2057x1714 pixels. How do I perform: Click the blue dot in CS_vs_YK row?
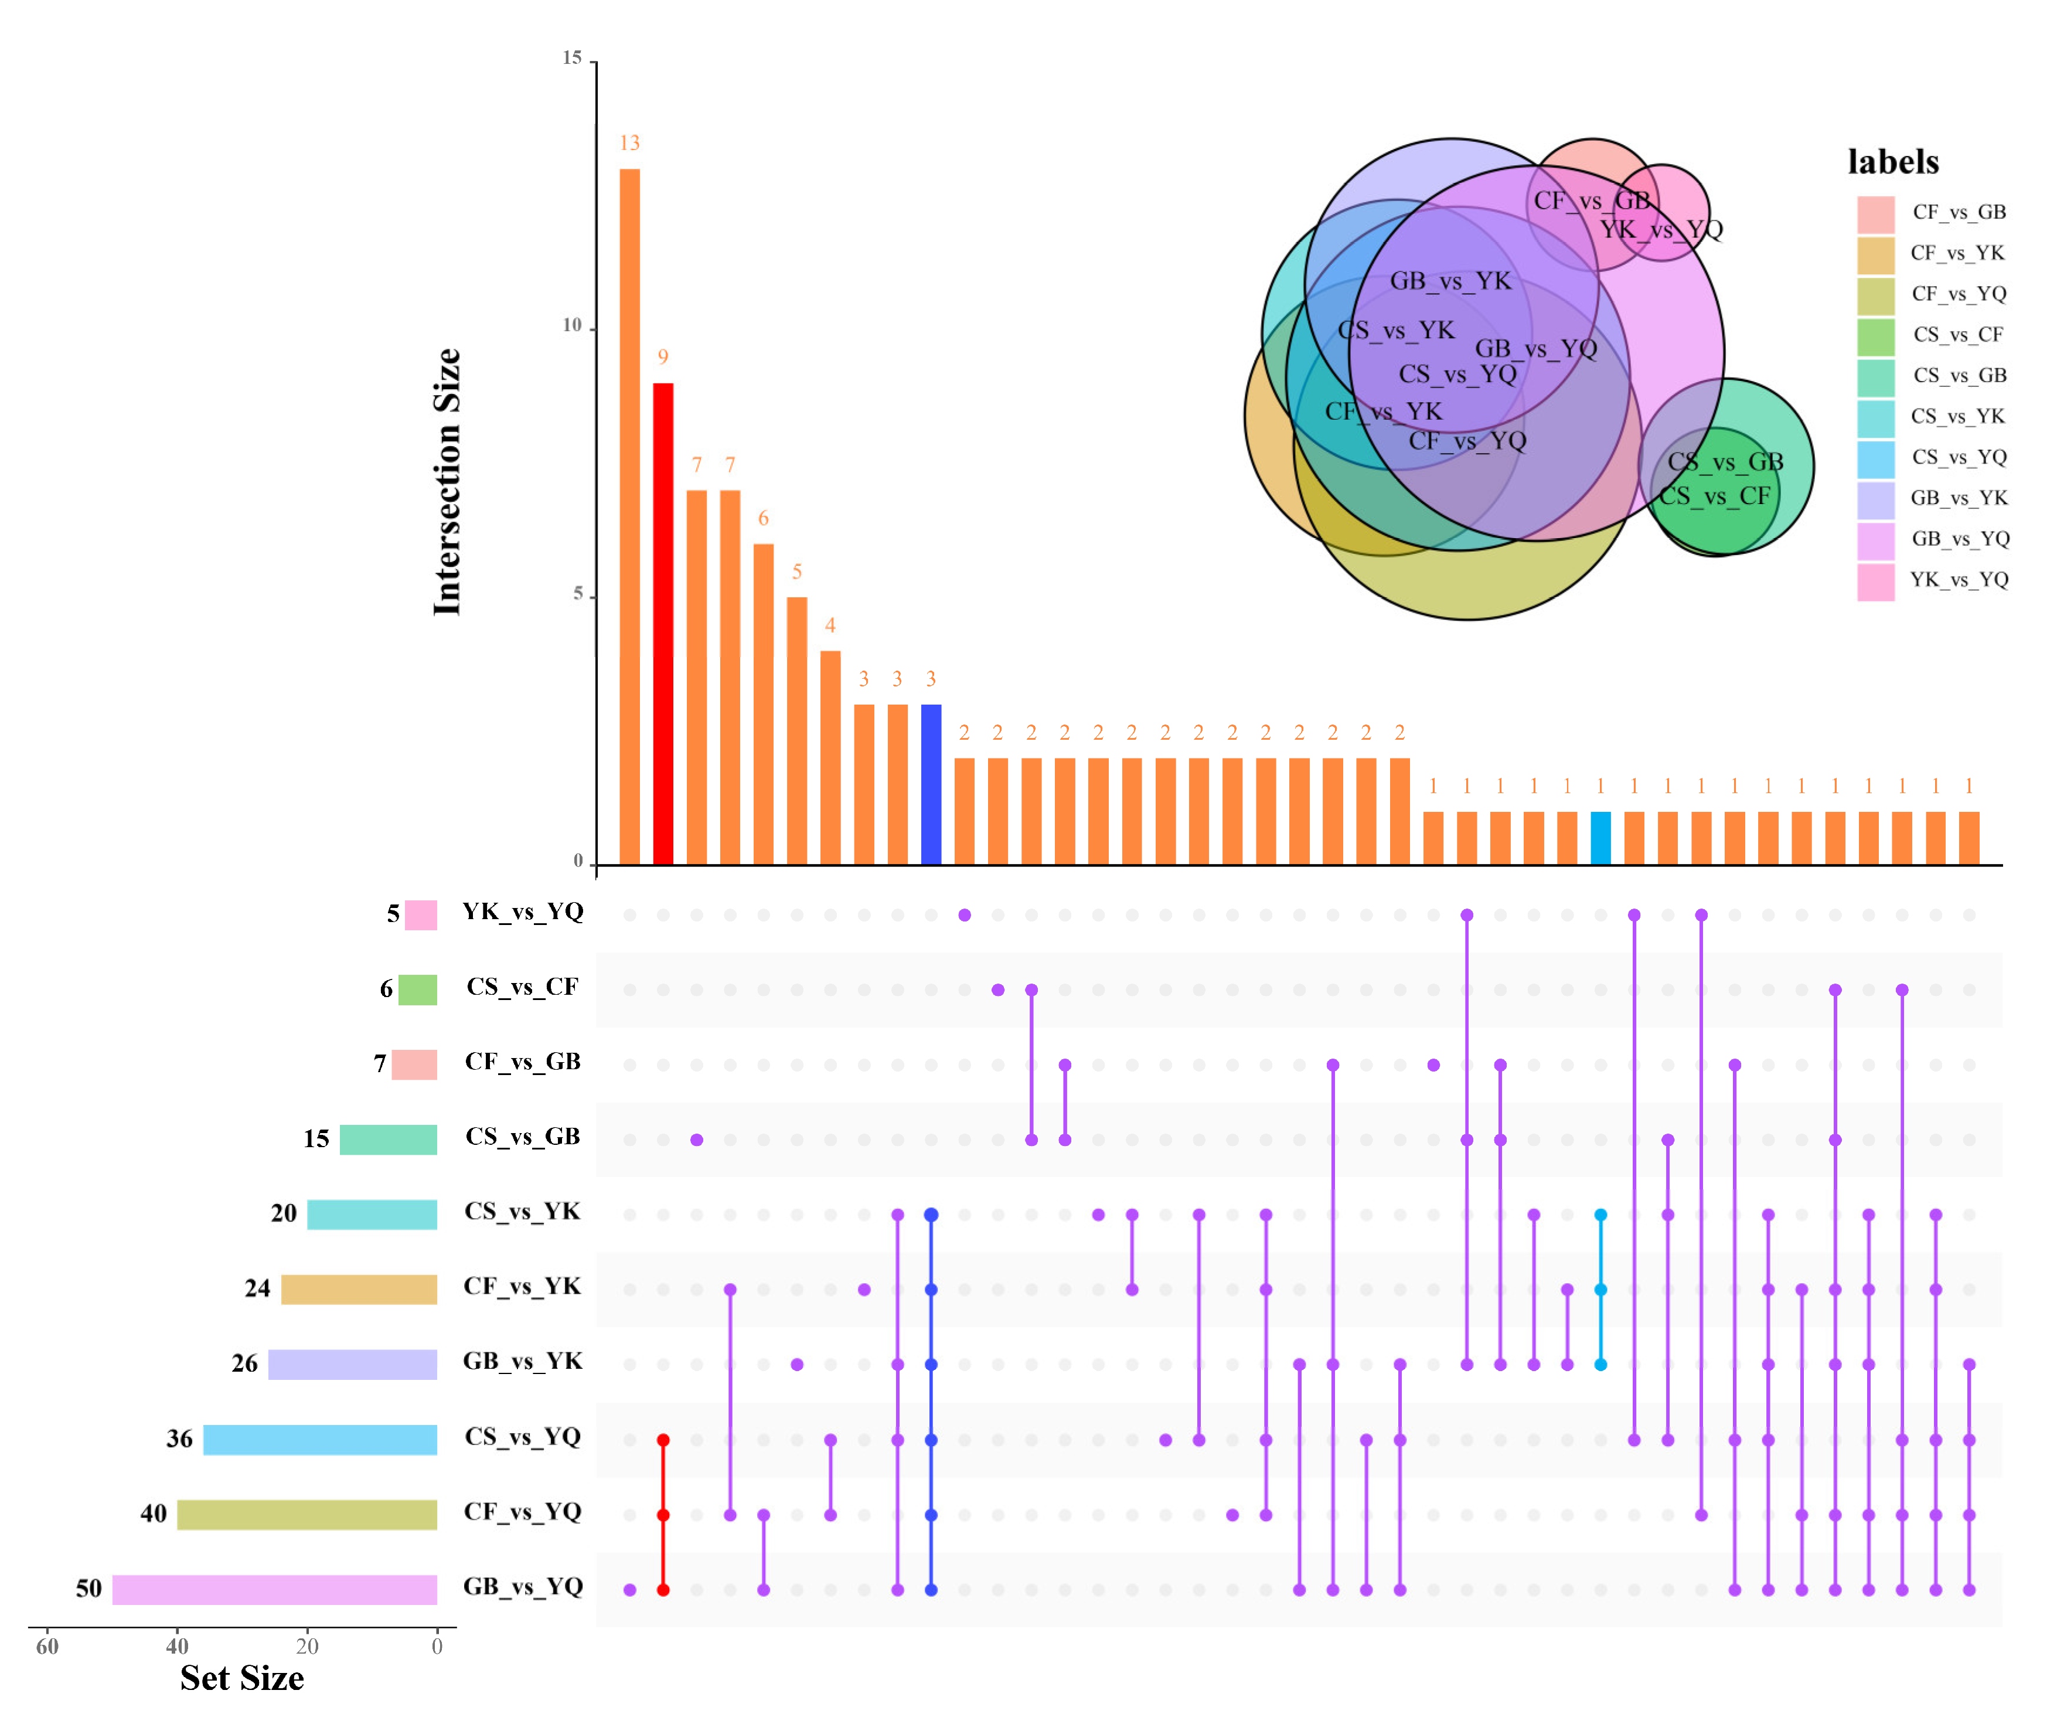click(931, 1214)
